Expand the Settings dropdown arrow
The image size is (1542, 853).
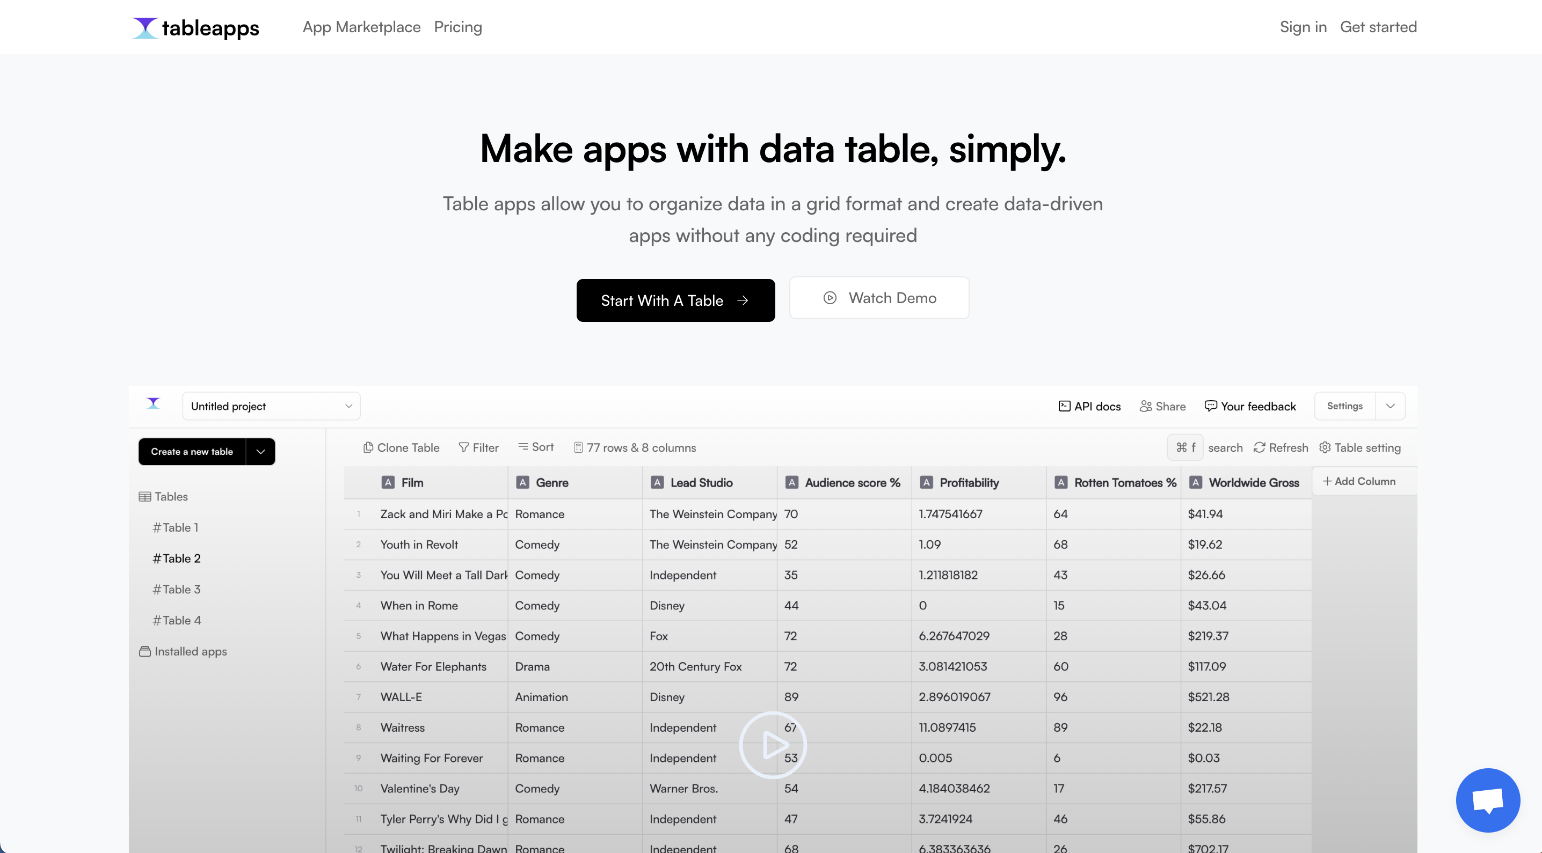point(1390,406)
